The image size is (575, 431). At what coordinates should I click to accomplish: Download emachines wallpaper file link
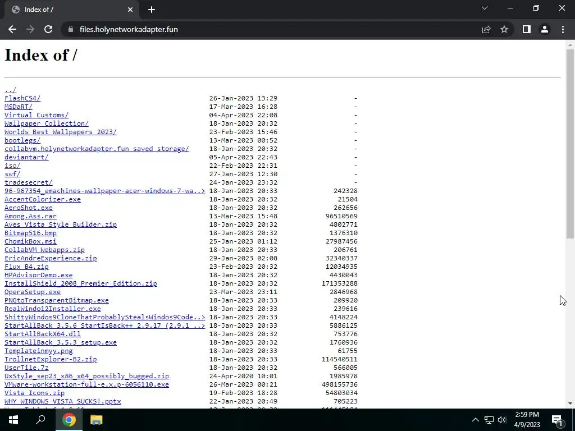click(x=105, y=191)
